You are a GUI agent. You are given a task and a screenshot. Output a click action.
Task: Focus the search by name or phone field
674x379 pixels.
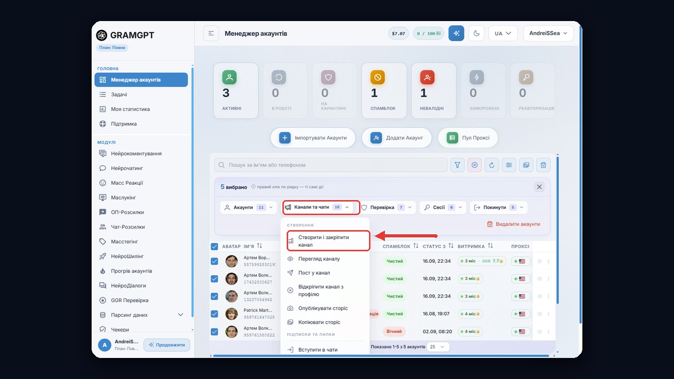point(331,165)
